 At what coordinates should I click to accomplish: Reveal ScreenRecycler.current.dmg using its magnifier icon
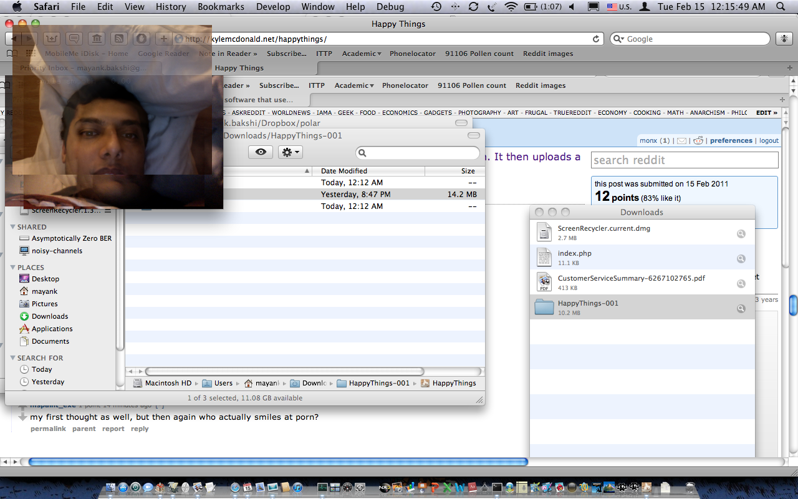(741, 234)
